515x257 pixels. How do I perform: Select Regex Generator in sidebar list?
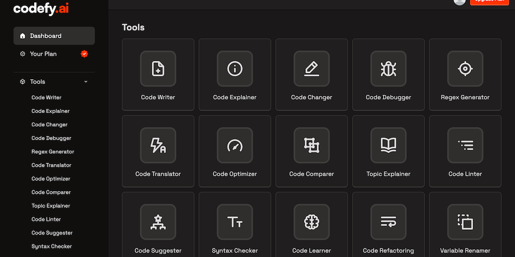(53, 152)
